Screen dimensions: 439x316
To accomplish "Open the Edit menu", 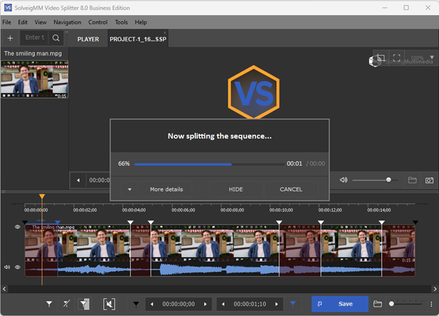I will pos(23,22).
